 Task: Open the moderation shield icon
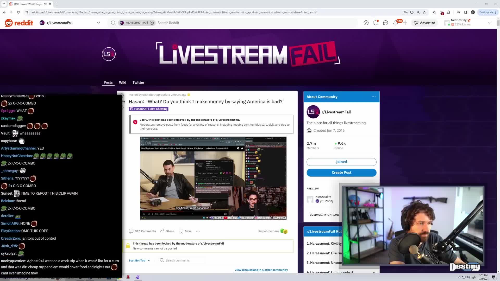pos(376,23)
